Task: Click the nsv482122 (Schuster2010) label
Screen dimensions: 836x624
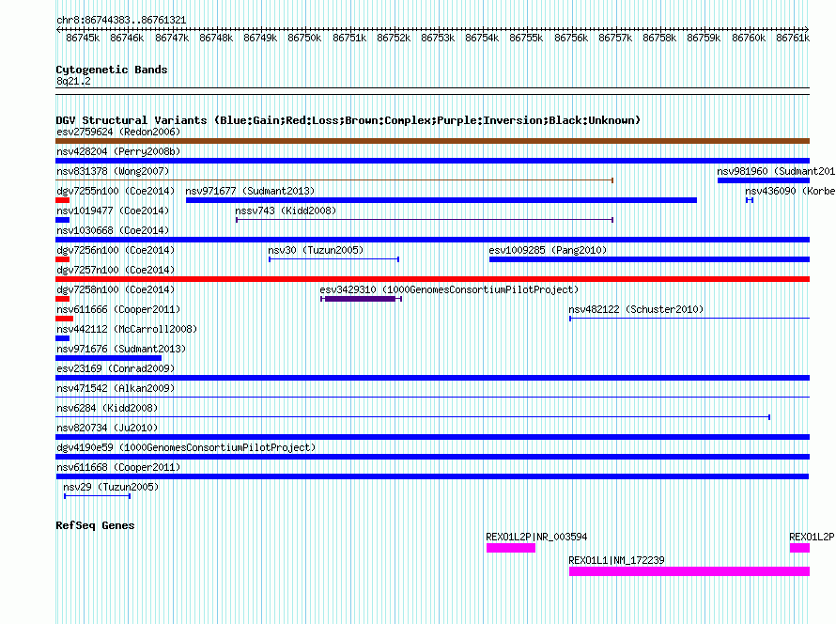Action: [x=636, y=309]
